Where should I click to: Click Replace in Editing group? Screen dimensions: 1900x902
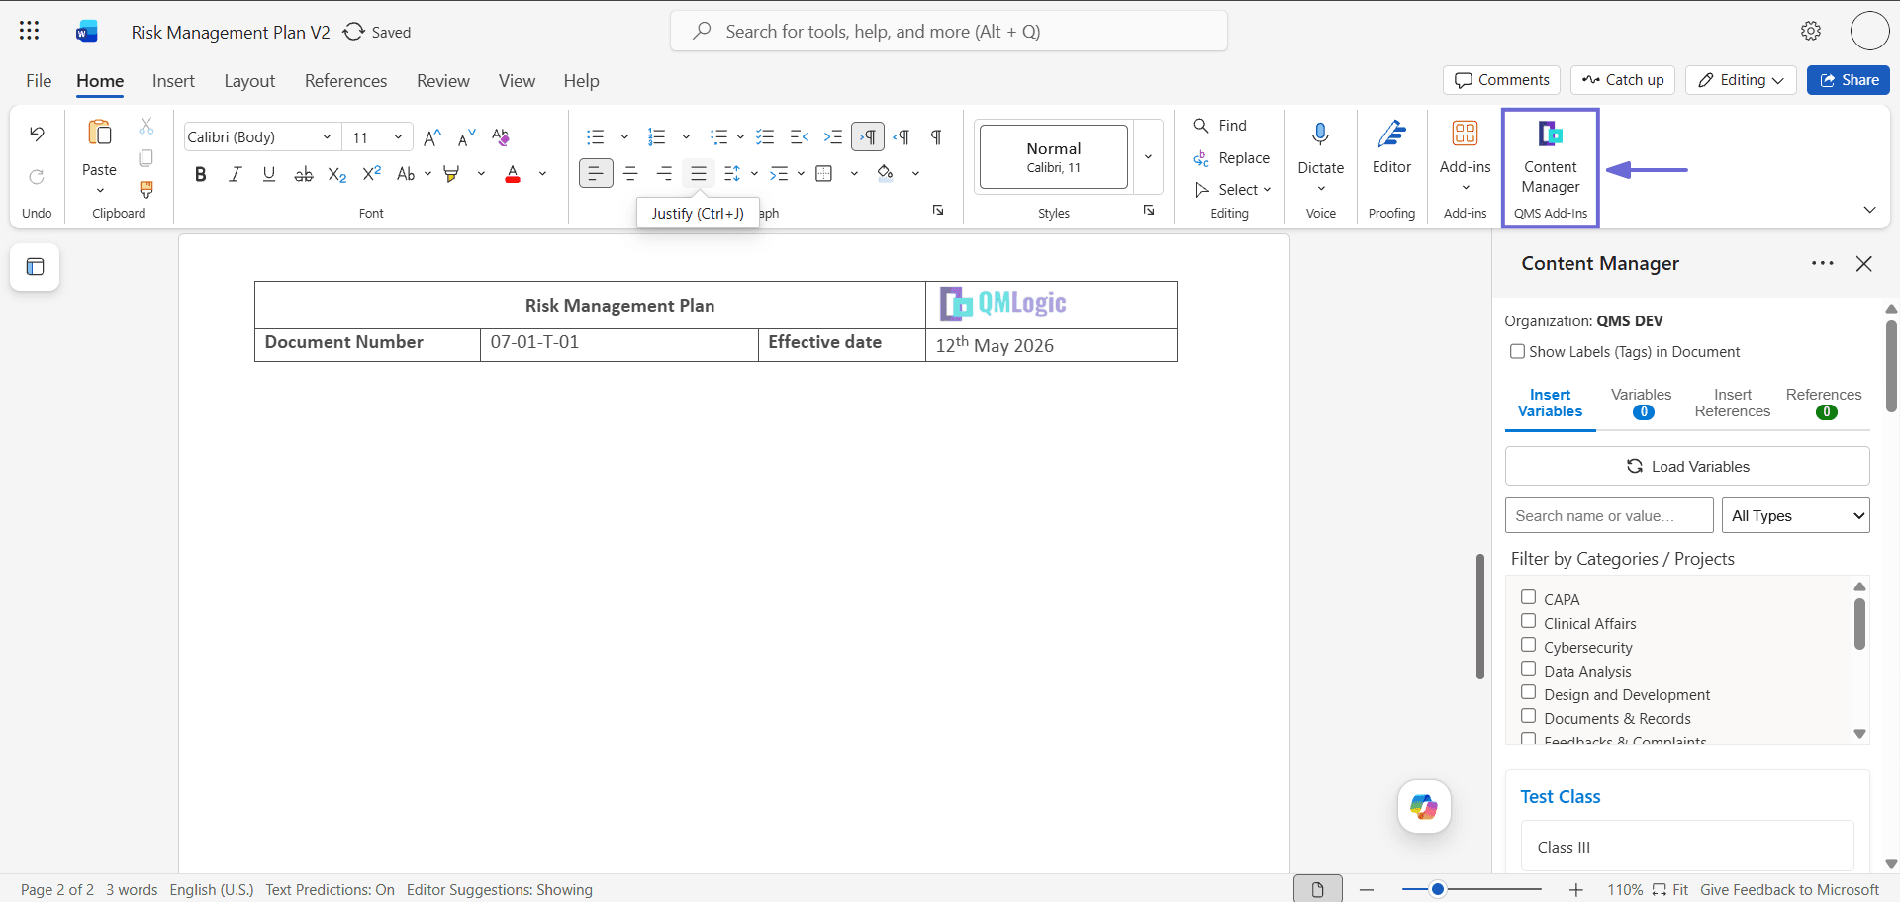pyautogui.click(x=1232, y=158)
